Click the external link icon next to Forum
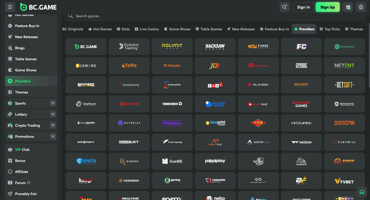This screenshot has height=200, width=370. [29, 183]
